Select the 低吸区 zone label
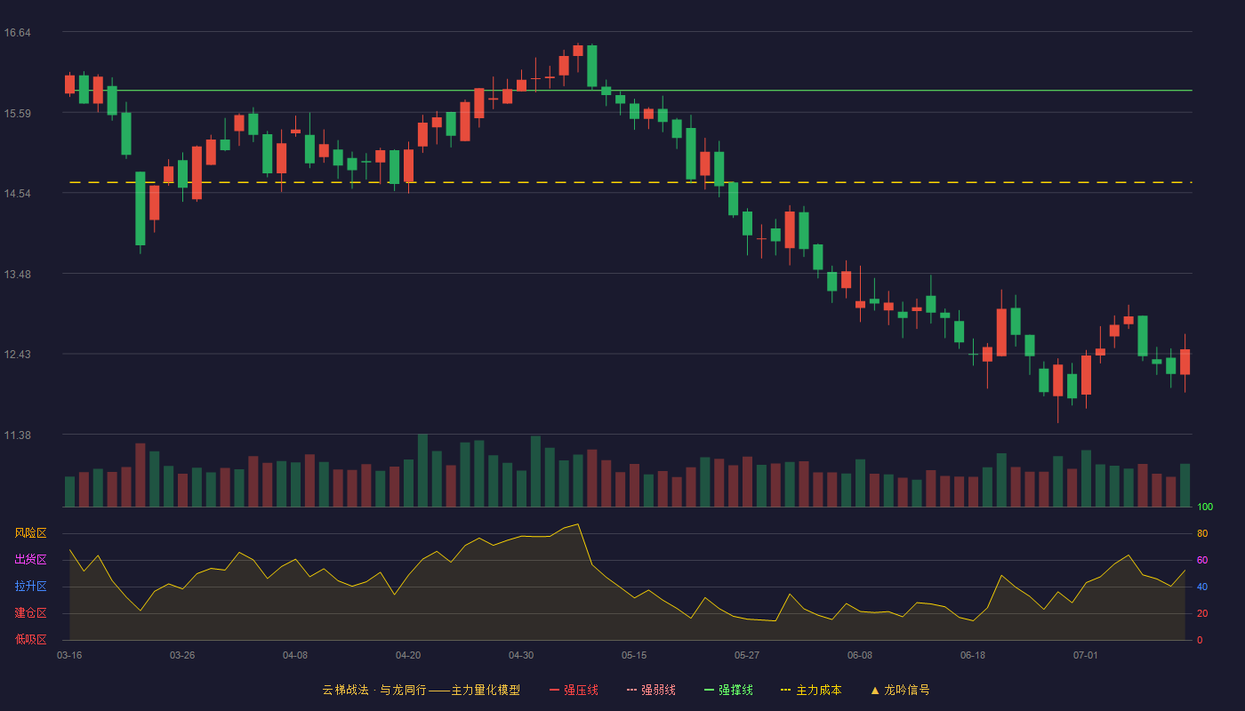This screenshot has height=711, width=1245. 30,639
